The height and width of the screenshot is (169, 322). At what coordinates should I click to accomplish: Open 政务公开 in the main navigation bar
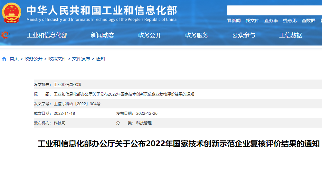(150, 35)
